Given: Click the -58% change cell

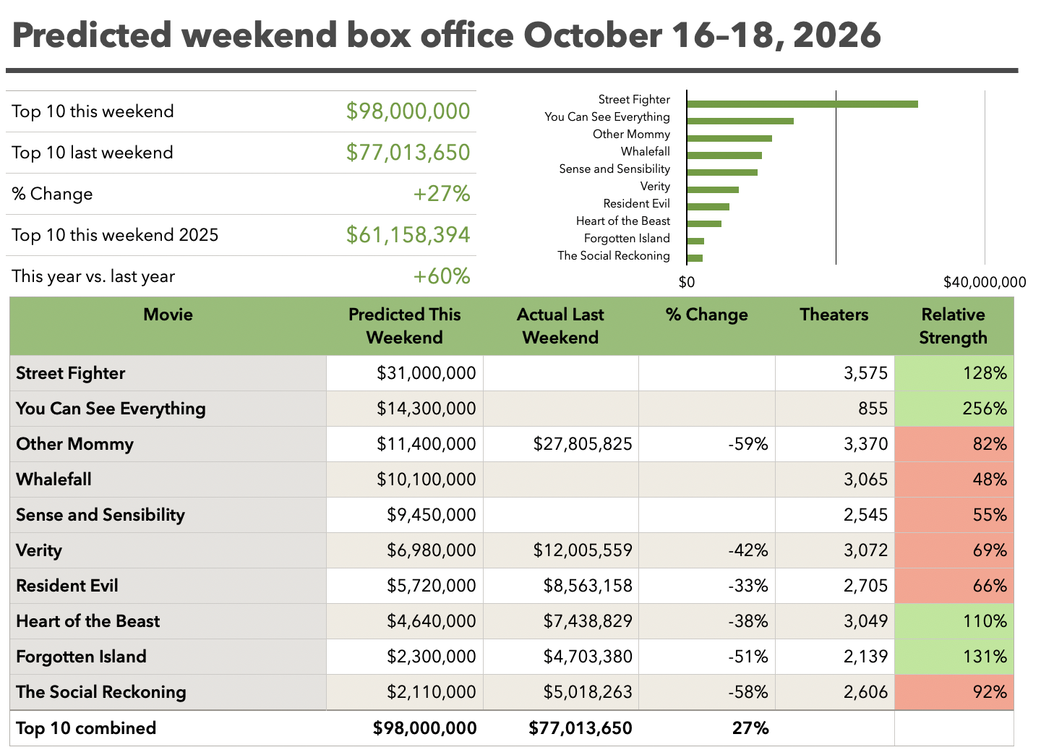Looking at the screenshot, I should (707, 692).
